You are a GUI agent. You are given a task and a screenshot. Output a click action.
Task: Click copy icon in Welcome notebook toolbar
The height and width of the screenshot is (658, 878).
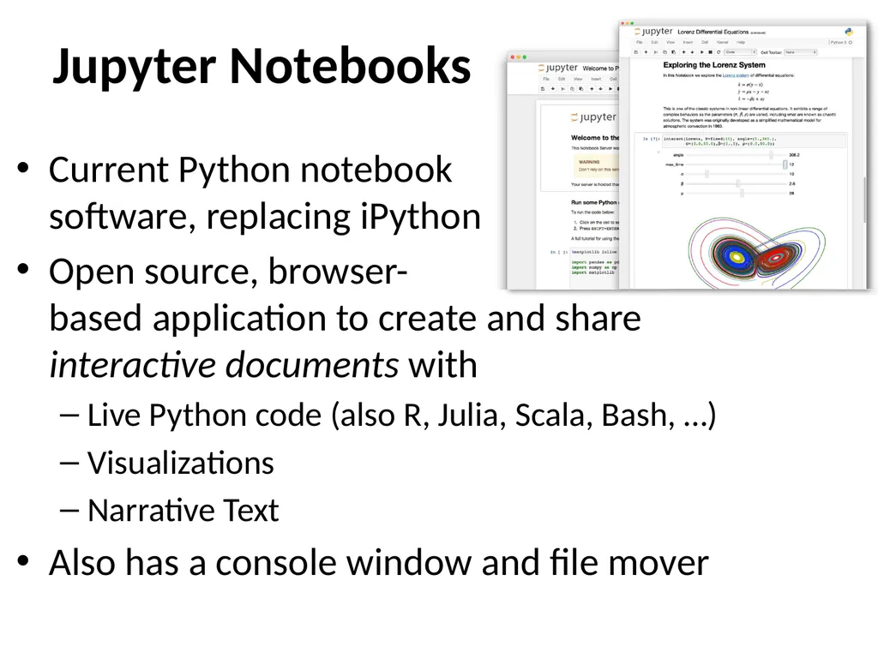click(572, 89)
